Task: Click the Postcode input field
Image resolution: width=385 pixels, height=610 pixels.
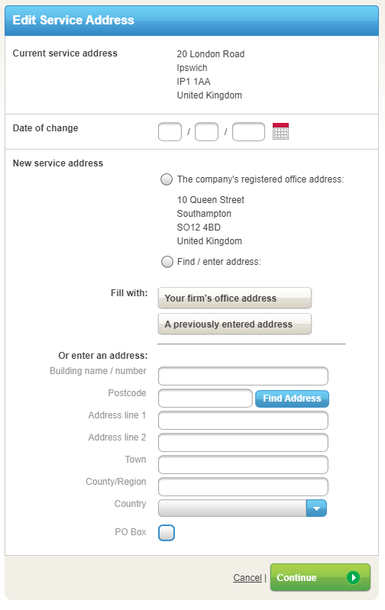Action: point(205,399)
